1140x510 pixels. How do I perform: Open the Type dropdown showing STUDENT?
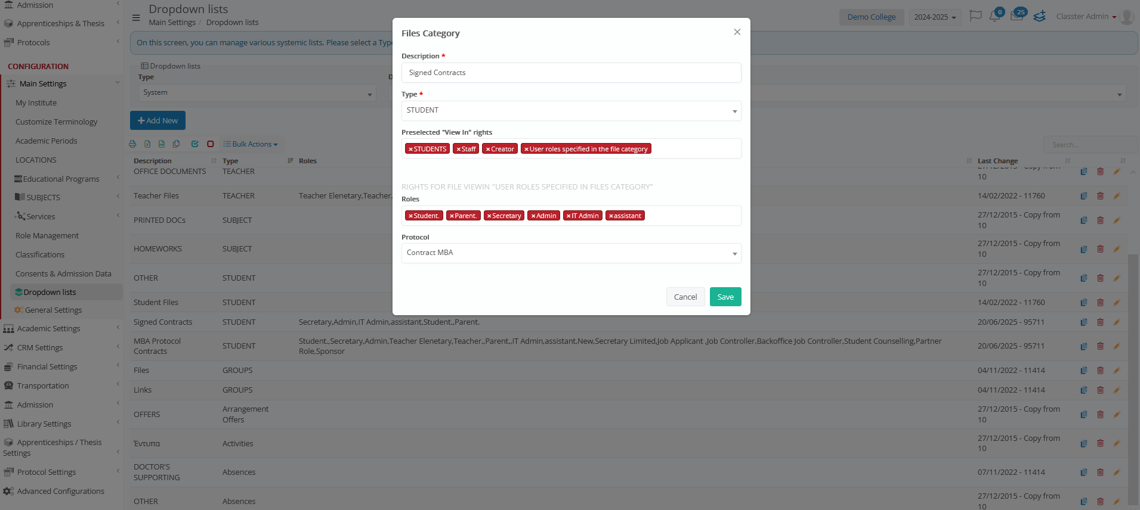tap(571, 111)
